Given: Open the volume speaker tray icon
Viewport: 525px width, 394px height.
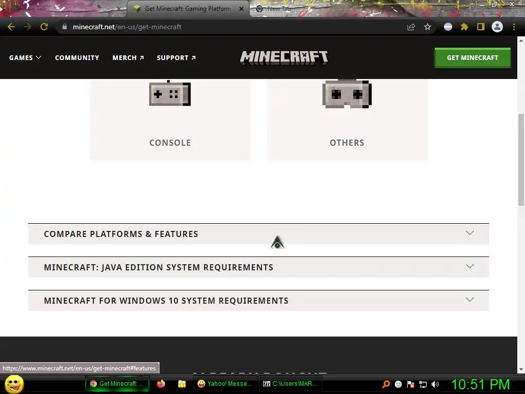Looking at the screenshot, I should [435, 384].
